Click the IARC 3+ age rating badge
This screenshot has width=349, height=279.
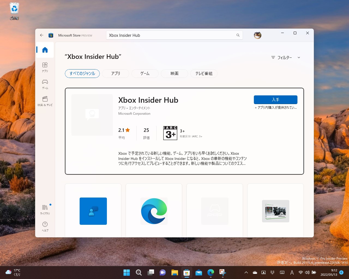point(170,133)
